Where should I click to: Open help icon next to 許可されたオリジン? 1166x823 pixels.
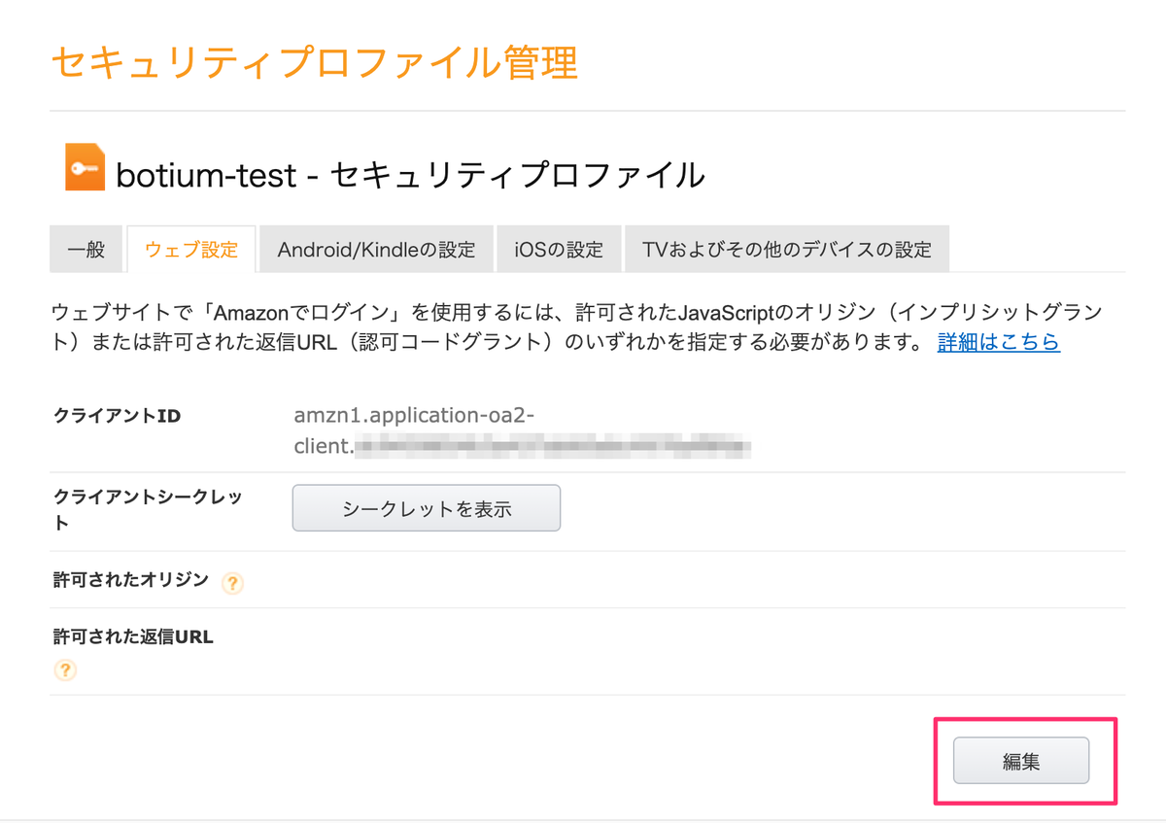(x=232, y=583)
